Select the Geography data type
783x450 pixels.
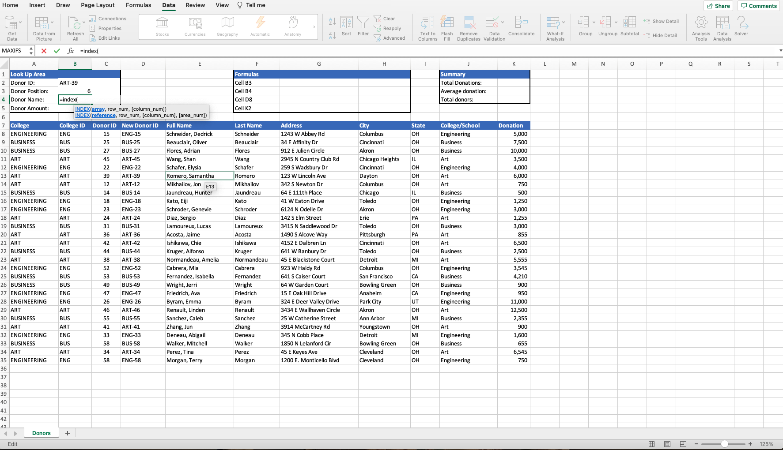click(227, 26)
